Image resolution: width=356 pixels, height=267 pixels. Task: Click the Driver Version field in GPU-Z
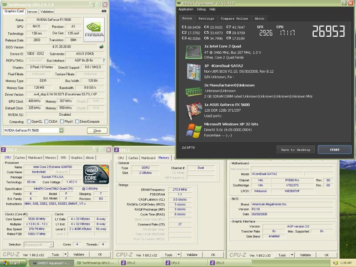(65, 94)
